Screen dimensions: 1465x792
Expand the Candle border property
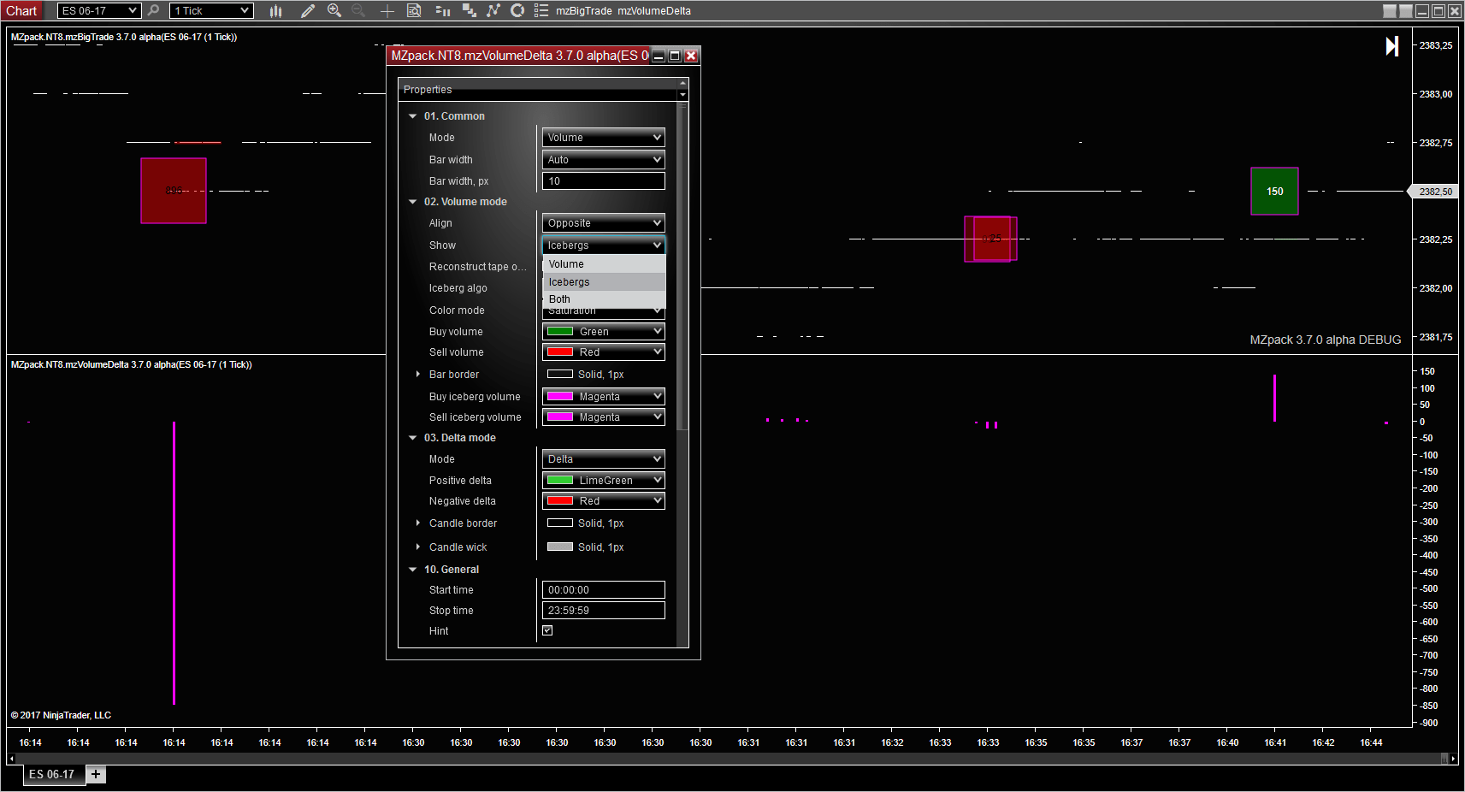[x=417, y=523]
